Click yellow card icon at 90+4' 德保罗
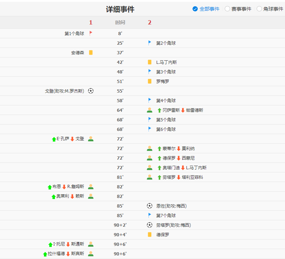285x259 pixels. (150, 235)
